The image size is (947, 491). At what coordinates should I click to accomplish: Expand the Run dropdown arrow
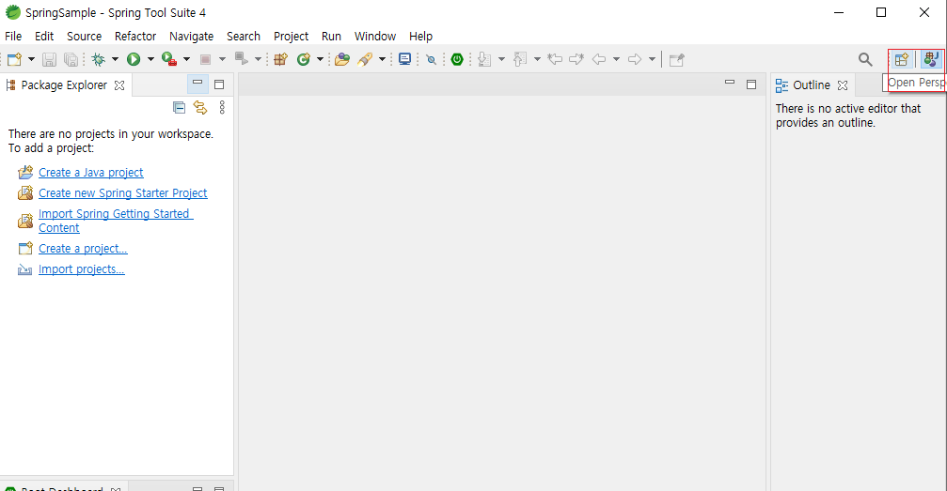(150, 59)
